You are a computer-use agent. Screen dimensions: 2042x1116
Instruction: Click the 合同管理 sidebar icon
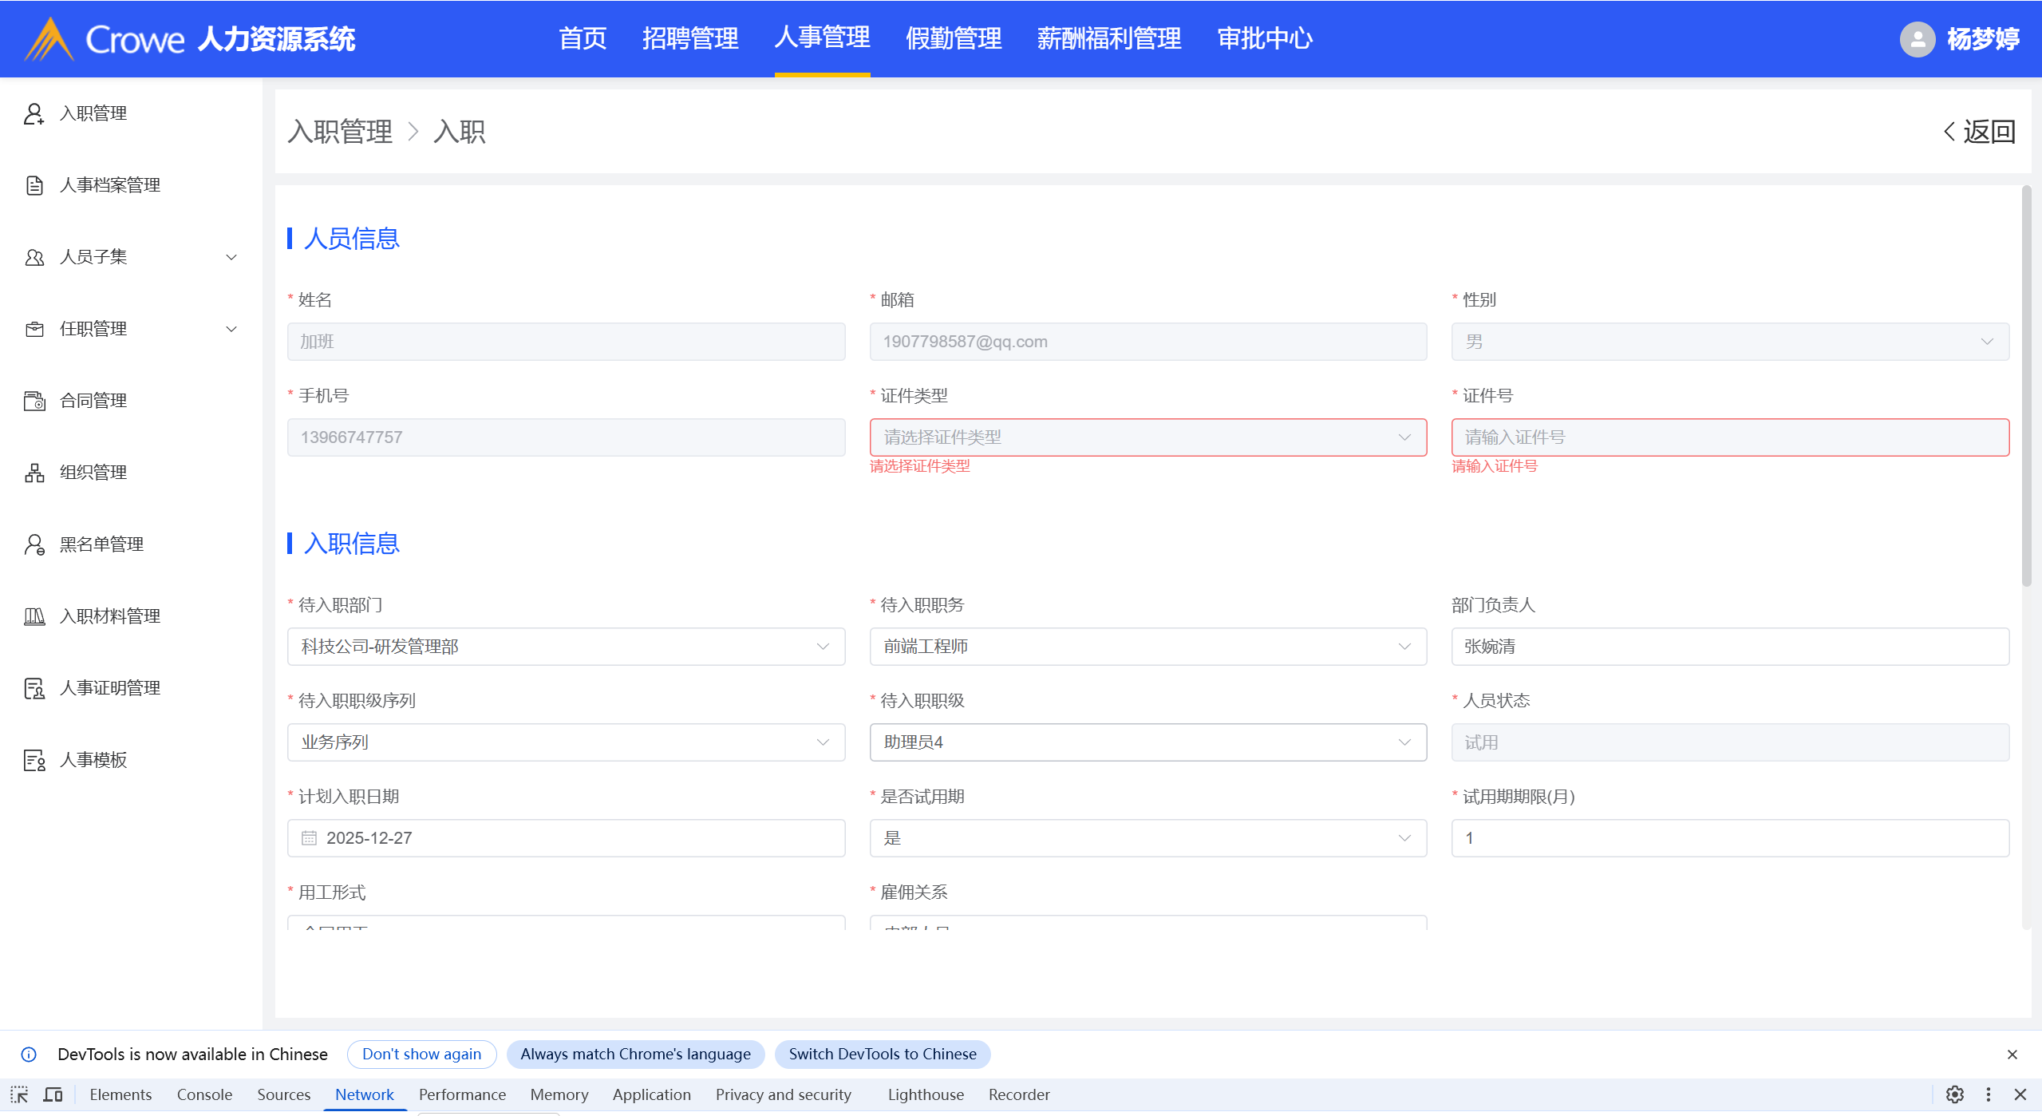34,401
